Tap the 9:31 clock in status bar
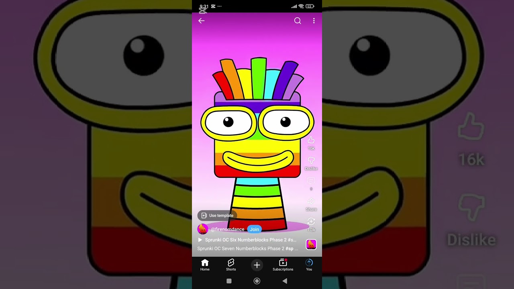 tap(204, 6)
